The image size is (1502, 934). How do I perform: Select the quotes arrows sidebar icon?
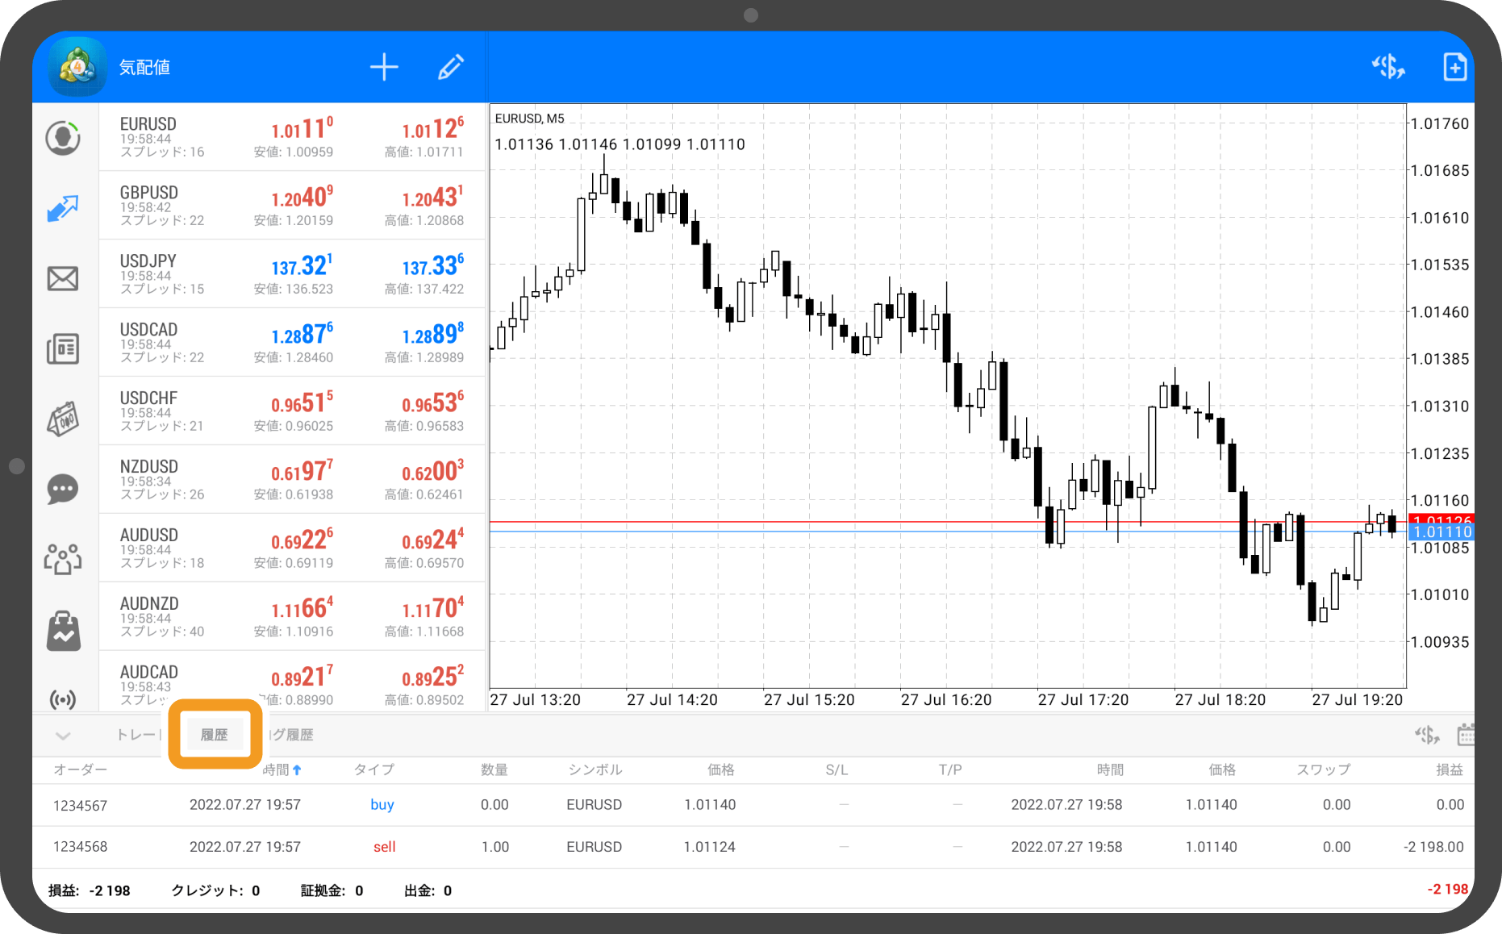click(x=63, y=208)
